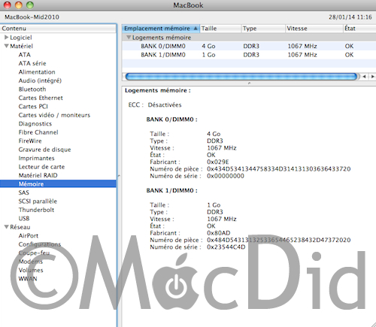Click the Contenu header in sidebar
Viewport: 376px width, 327px height.
(59, 29)
